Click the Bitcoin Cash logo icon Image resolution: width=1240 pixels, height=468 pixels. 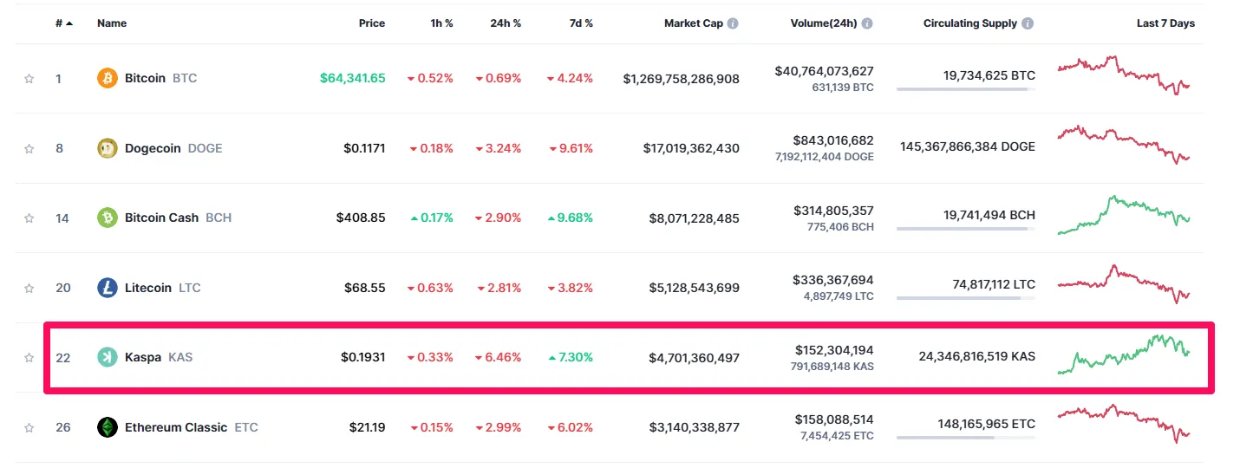point(107,218)
